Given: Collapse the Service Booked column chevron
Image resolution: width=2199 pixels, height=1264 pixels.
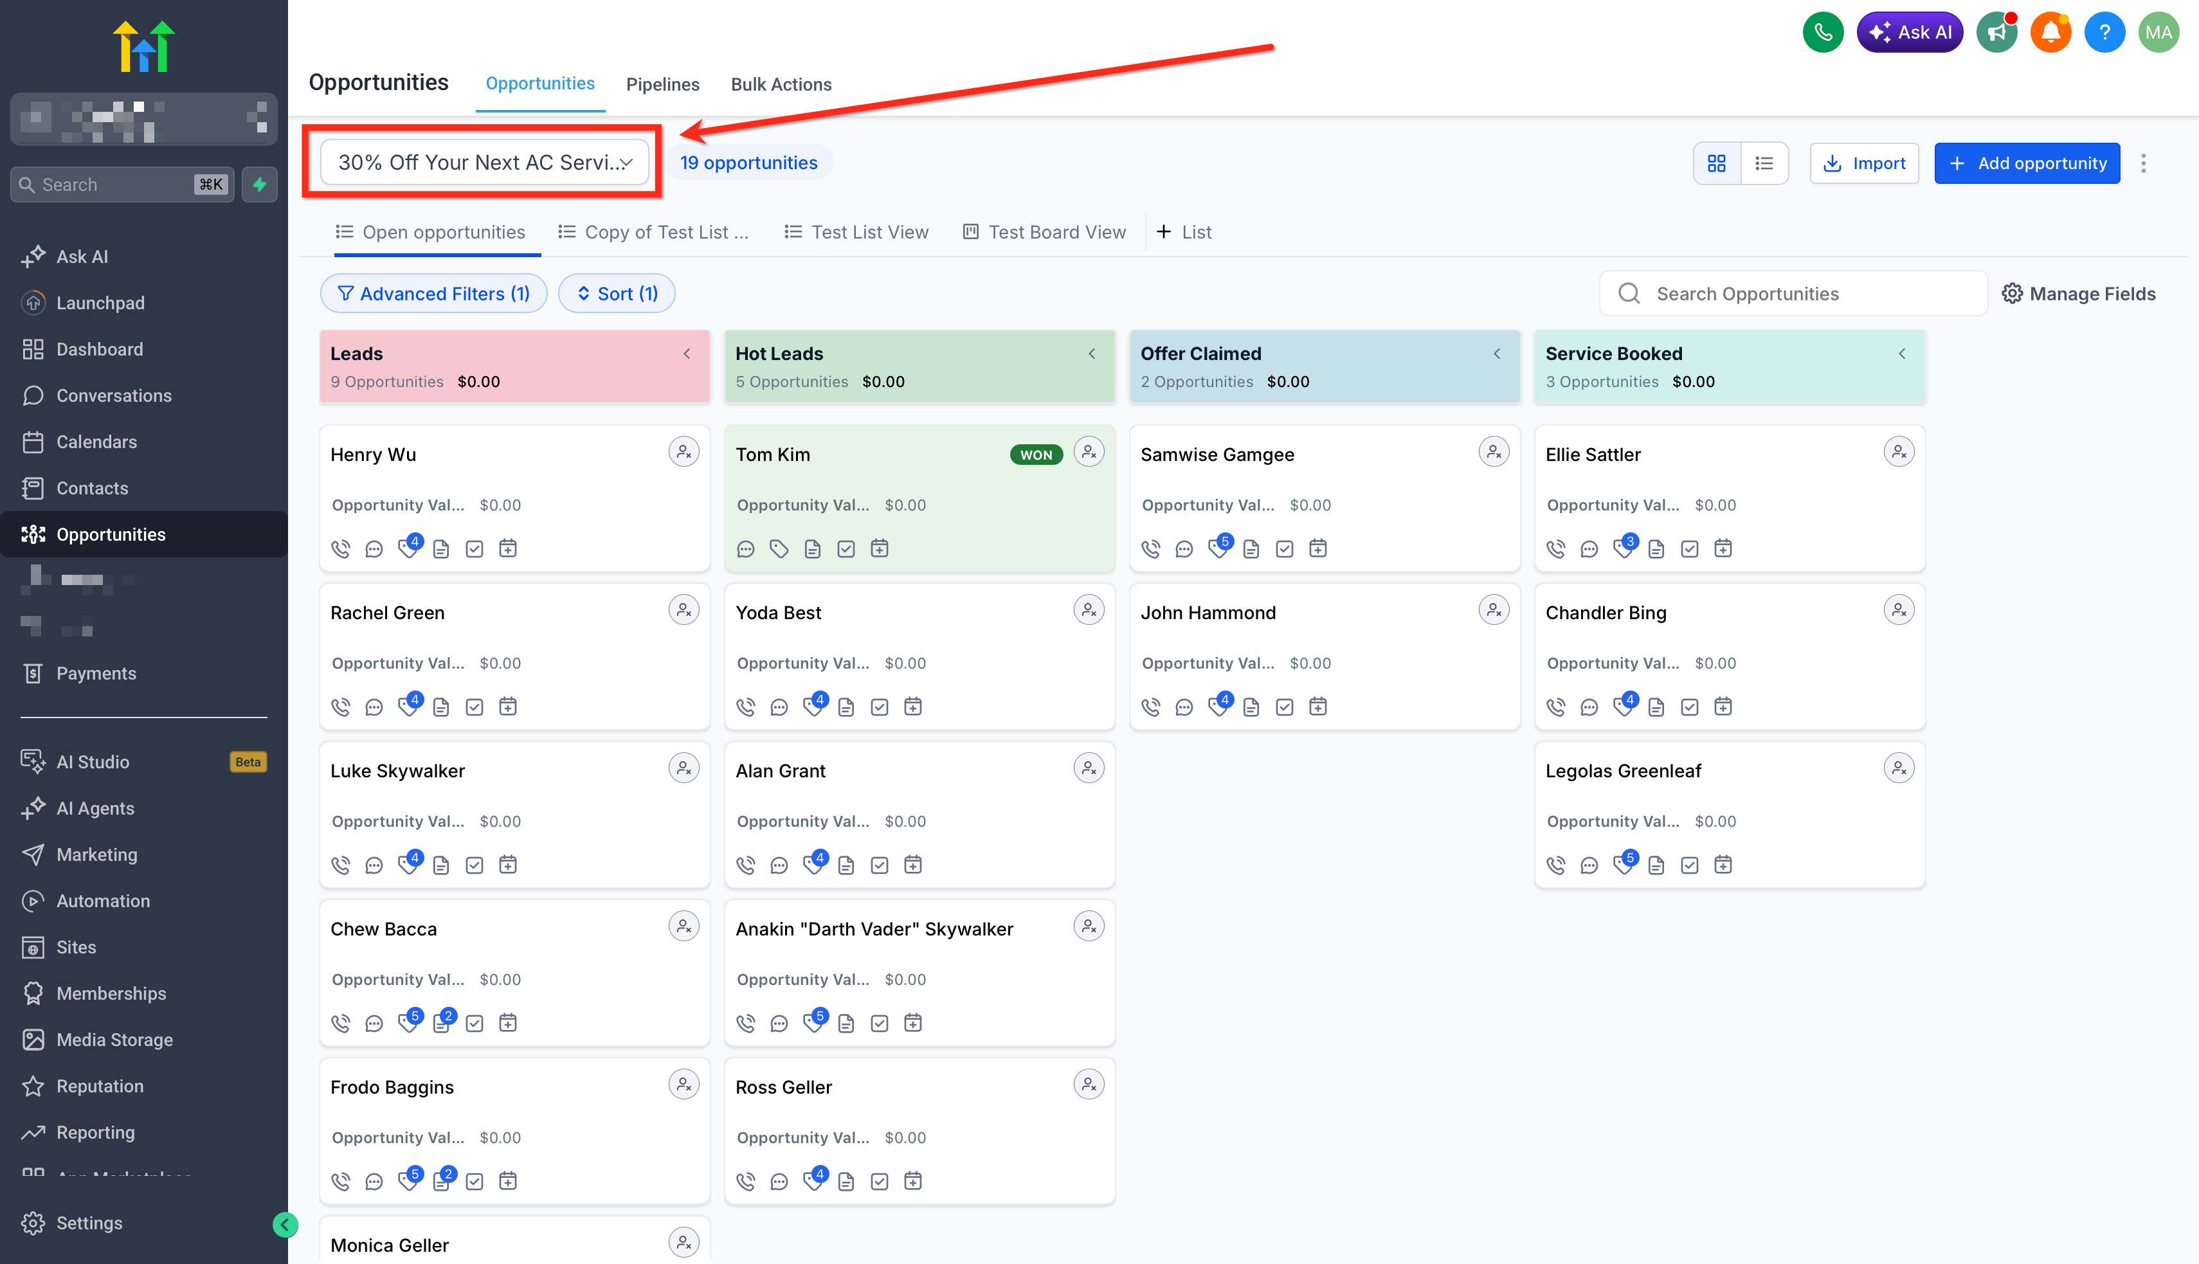Looking at the screenshot, I should (x=1902, y=354).
